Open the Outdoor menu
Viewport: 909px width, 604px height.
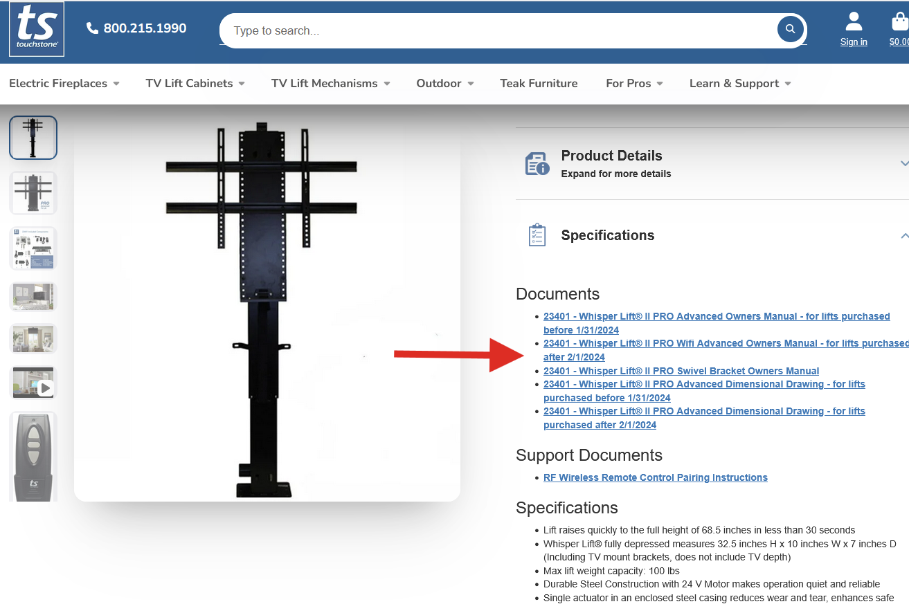coord(445,83)
